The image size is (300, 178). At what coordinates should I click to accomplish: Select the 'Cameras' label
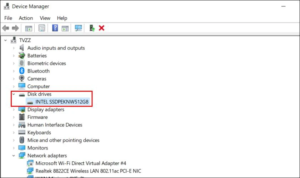click(x=37, y=79)
